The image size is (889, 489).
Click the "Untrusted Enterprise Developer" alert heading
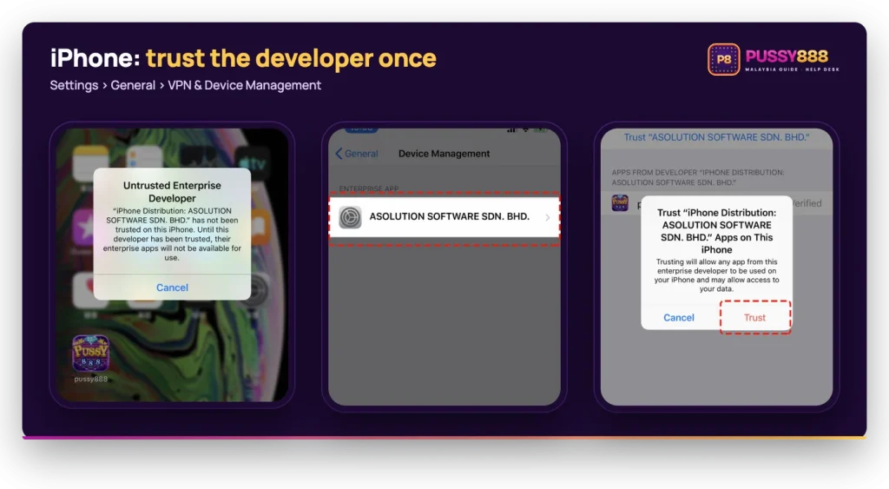click(172, 192)
